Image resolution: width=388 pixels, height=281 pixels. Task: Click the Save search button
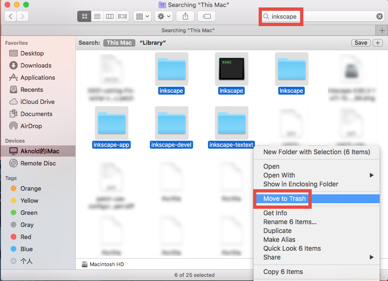click(361, 42)
